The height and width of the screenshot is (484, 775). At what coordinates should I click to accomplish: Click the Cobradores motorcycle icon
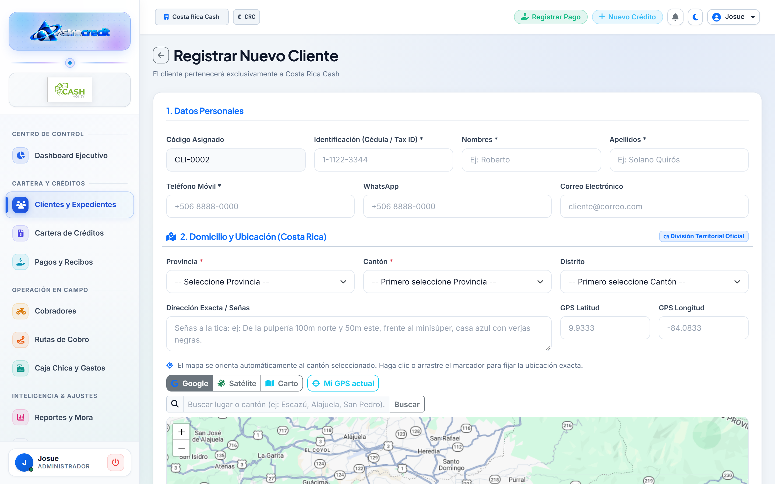20,311
